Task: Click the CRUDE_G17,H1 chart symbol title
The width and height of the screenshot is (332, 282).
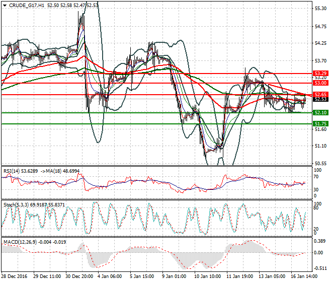Action: tap(23, 5)
